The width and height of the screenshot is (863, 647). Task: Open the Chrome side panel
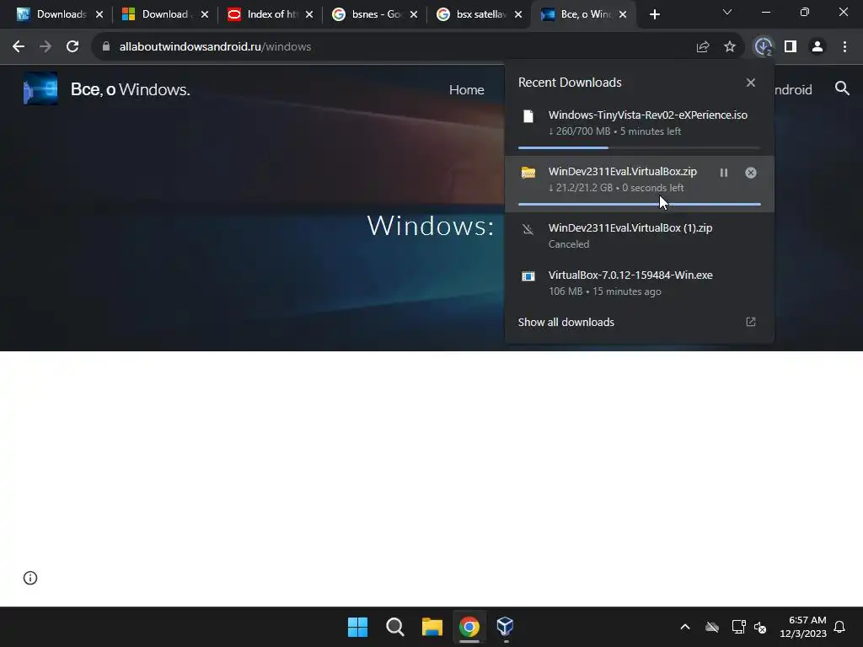click(x=791, y=47)
